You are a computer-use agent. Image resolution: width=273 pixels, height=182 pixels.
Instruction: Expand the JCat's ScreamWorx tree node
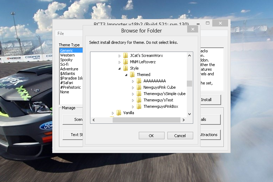point(119,56)
